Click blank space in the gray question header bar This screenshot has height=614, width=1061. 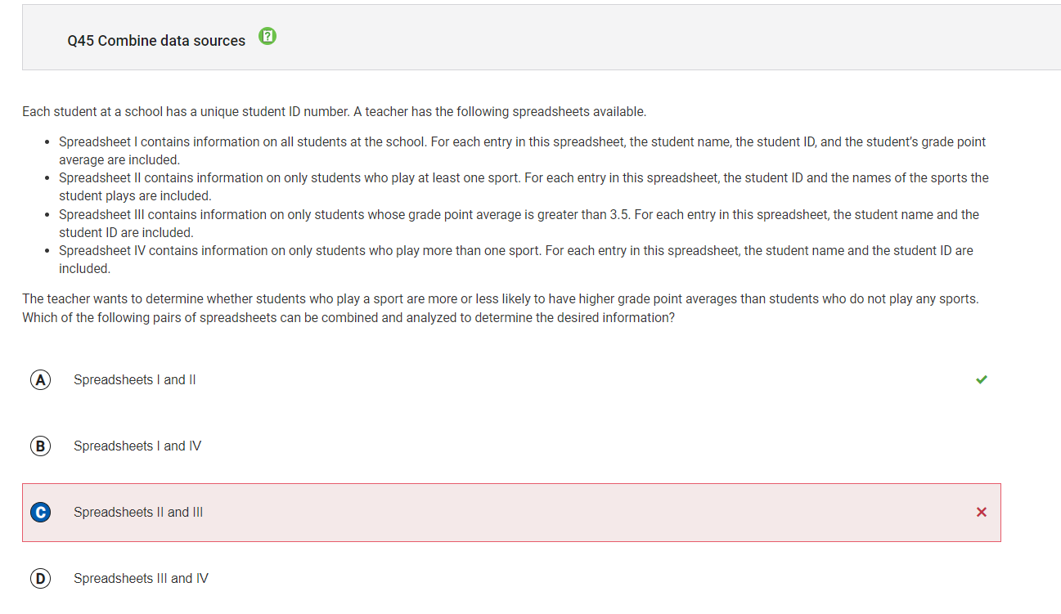point(654,38)
